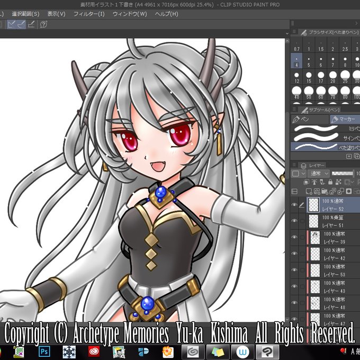Toggle visibility of レイヤー 47
The image size is (360, 360).
pyautogui.click(x=294, y=319)
